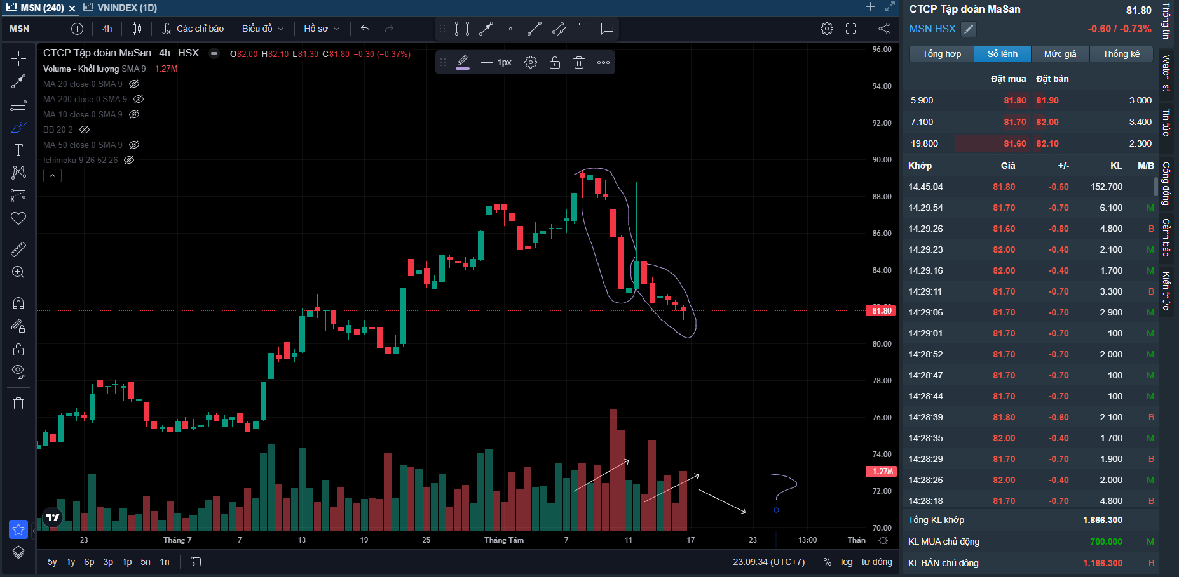Open the Watchlist side panel
The width and height of the screenshot is (1179, 577).
[x=1166, y=73]
